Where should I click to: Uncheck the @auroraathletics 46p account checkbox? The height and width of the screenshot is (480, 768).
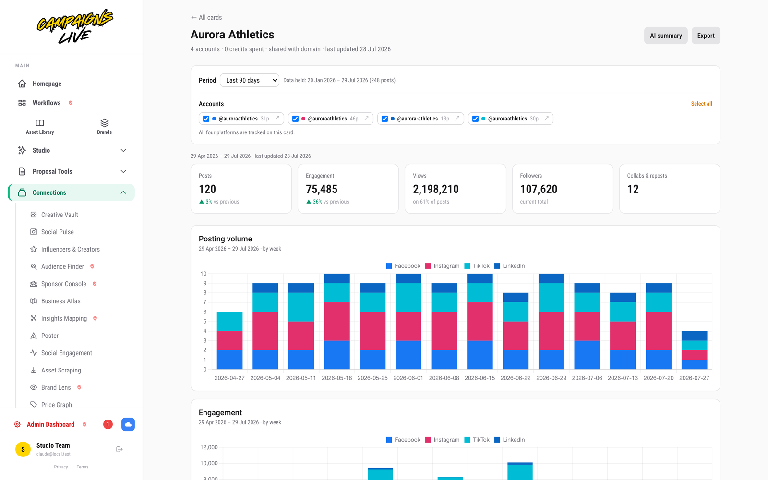[295, 119]
